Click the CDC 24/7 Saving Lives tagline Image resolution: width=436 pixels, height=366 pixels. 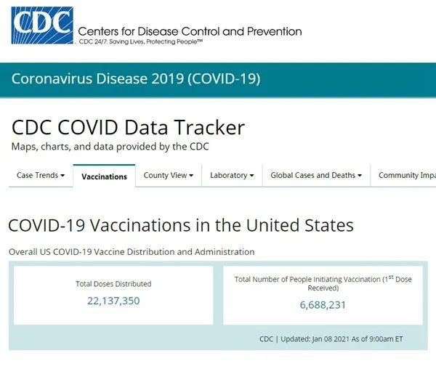point(140,42)
